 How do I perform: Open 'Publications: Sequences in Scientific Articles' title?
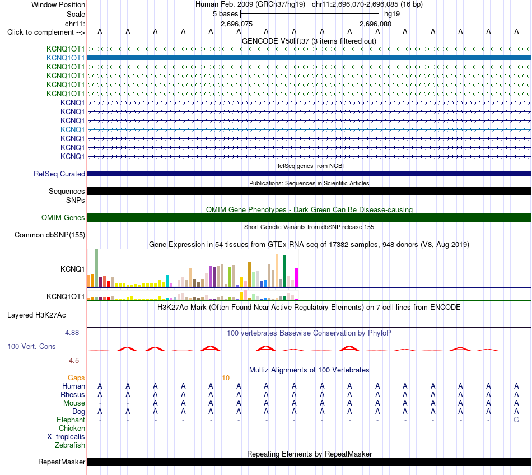pyautogui.click(x=309, y=183)
